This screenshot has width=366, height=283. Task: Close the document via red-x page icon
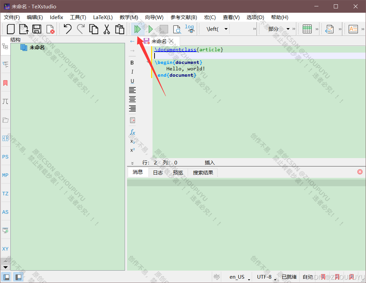pyautogui.click(x=50, y=29)
